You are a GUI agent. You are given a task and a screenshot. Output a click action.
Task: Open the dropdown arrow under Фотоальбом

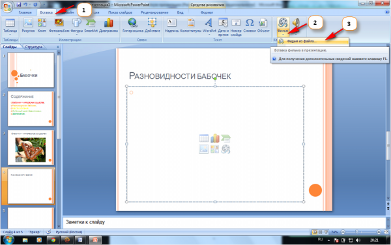coord(59,34)
